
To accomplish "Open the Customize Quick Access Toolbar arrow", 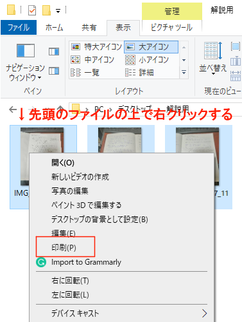I will (58, 11).
